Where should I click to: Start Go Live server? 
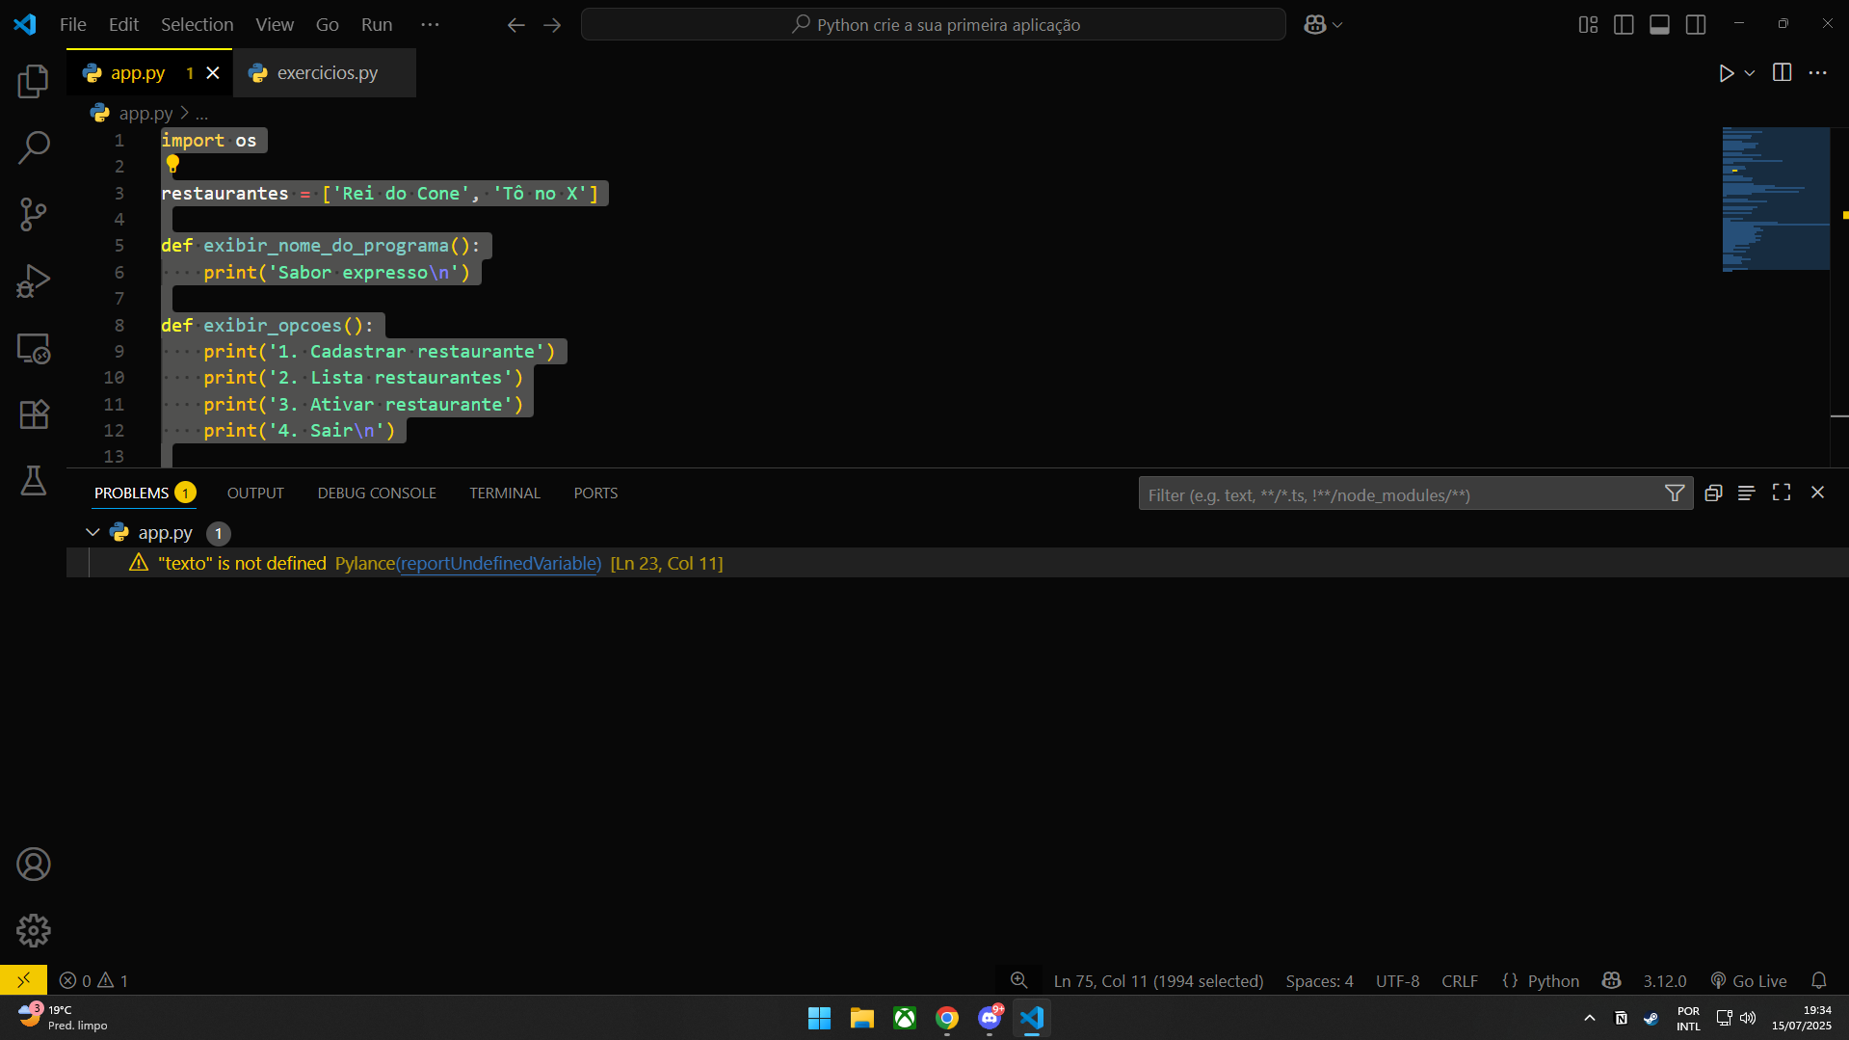(1748, 980)
